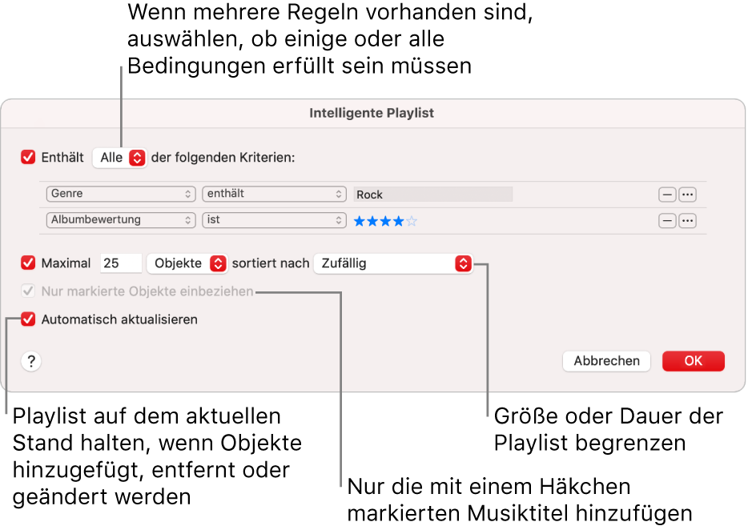Confirm the playlist with OK
The width and height of the screenshot is (748, 530).
tap(694, 361)
